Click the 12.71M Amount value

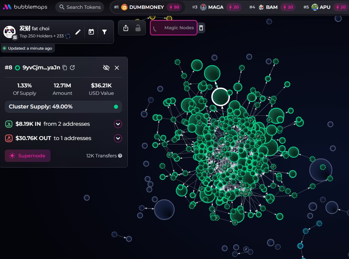(x=62, y=85)
